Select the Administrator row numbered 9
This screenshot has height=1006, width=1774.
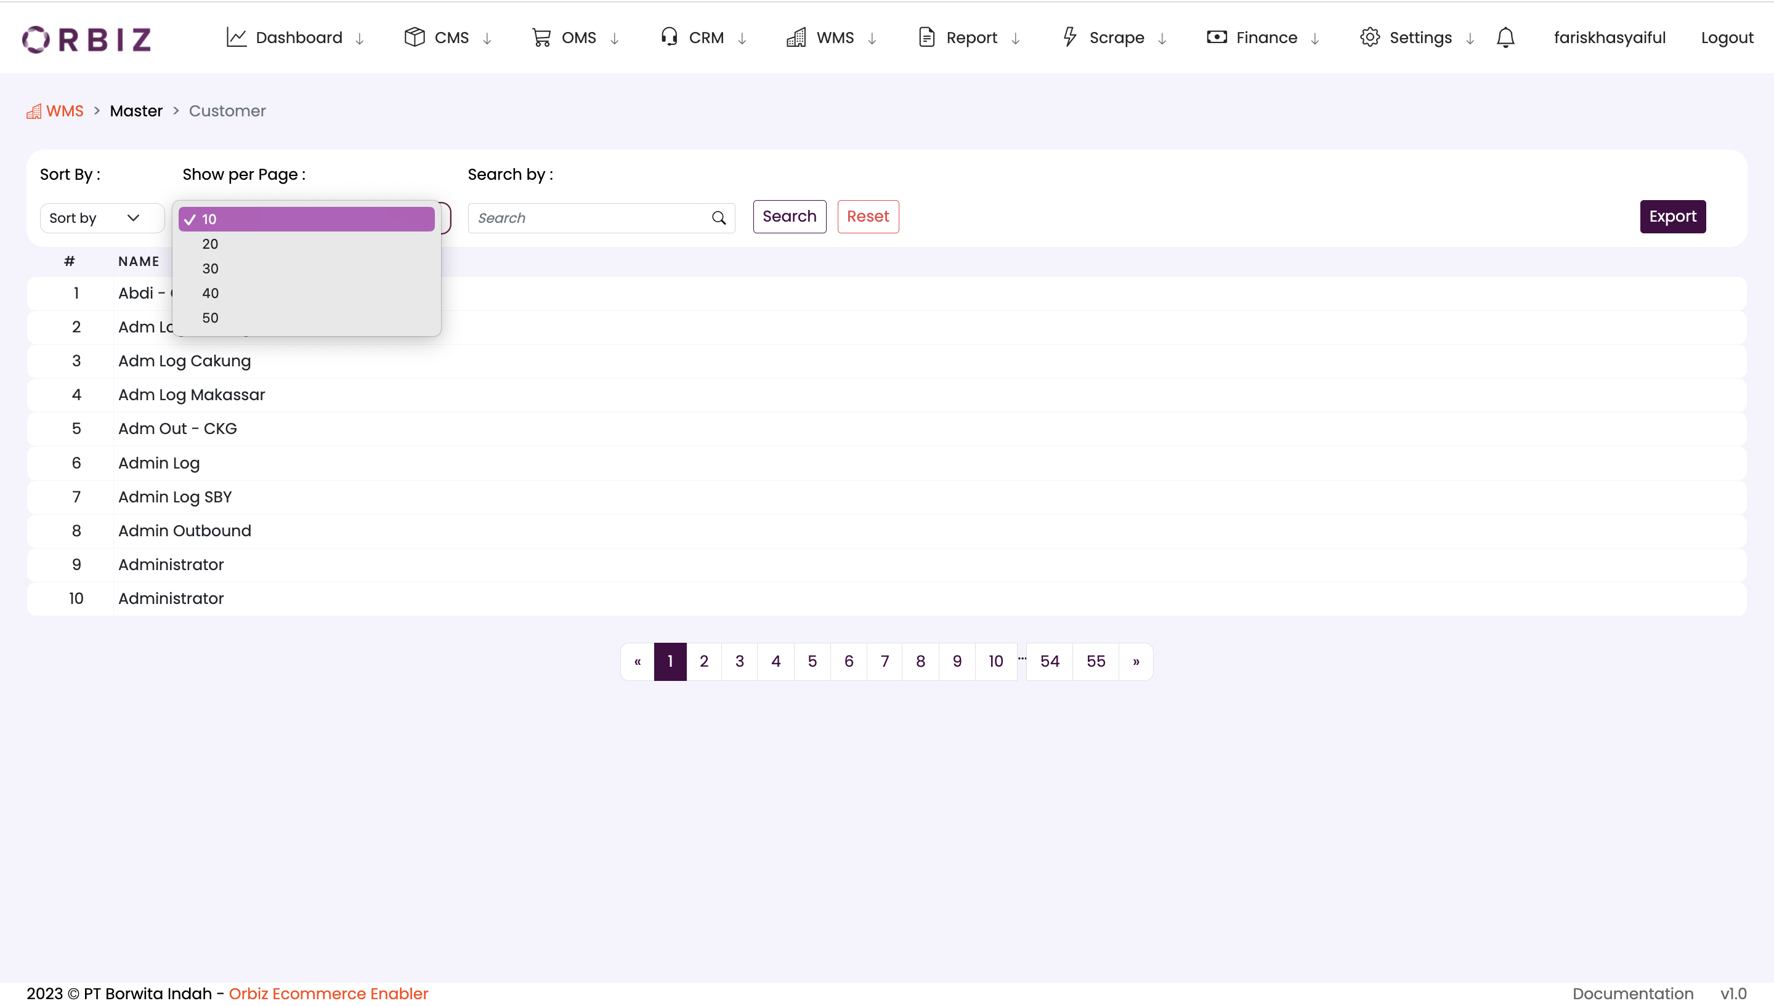click(x=886, y=565)
